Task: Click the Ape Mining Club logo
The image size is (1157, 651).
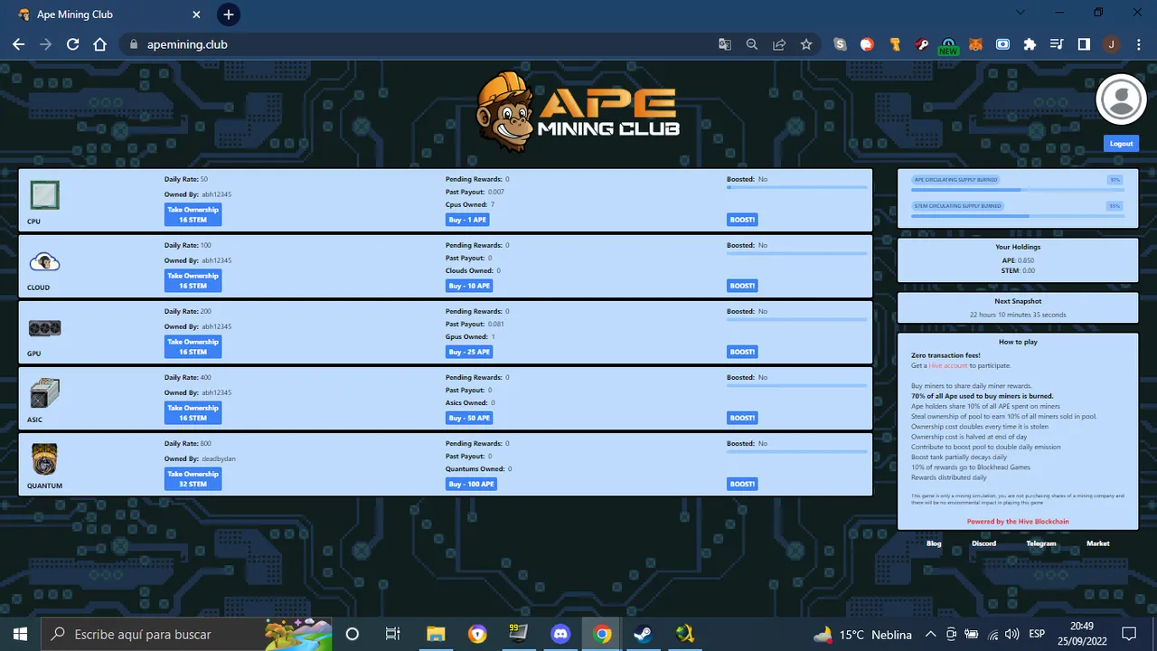Action: (578, 112)
